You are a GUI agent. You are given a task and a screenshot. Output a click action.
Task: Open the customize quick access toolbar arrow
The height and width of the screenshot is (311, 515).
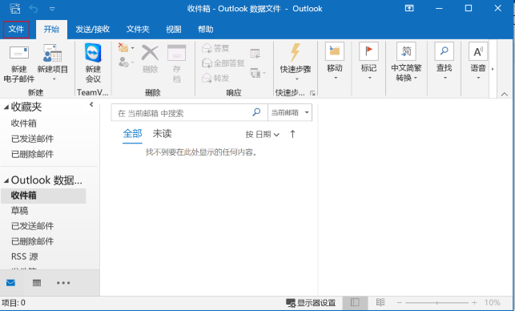tap(52, 9)
